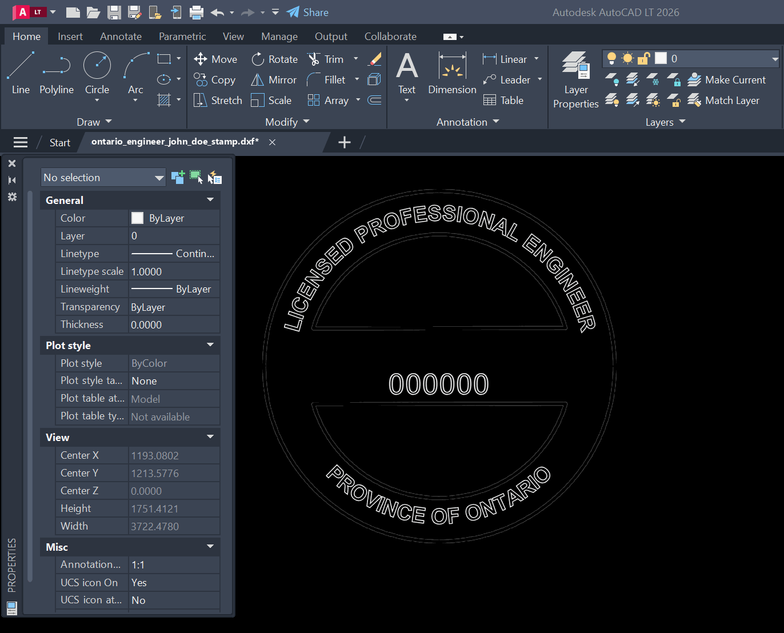
Task: Collapse the General section
Action: coord(210,200)
